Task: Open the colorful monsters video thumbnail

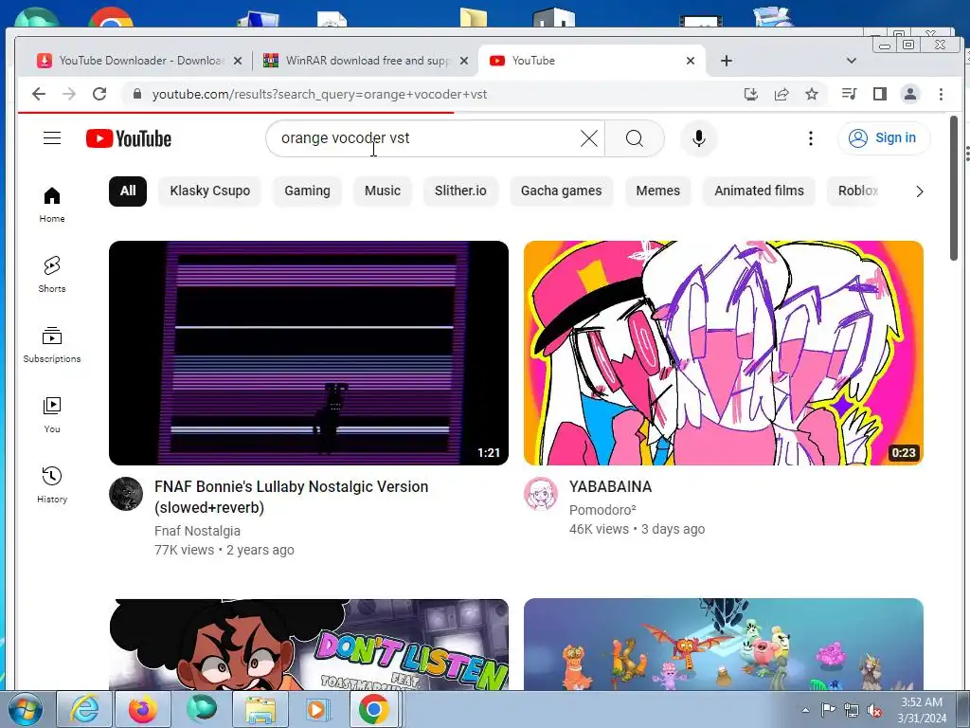Action: [x=723, y=645]
